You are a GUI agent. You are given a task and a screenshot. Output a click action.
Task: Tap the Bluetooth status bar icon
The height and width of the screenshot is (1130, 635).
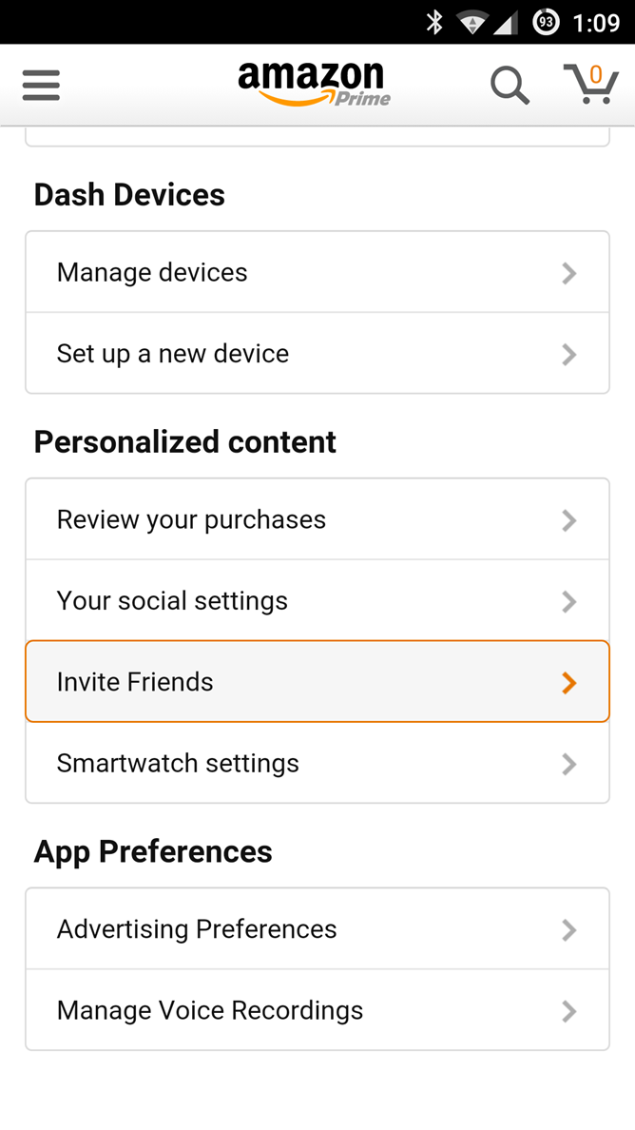point(434,22)
